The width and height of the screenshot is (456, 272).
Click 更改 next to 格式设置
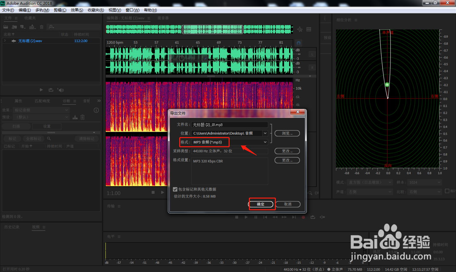[287, 160]
